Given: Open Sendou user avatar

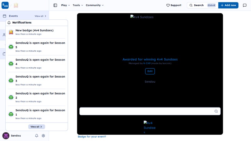Looking at the screenshot, I should coord(6,136).
